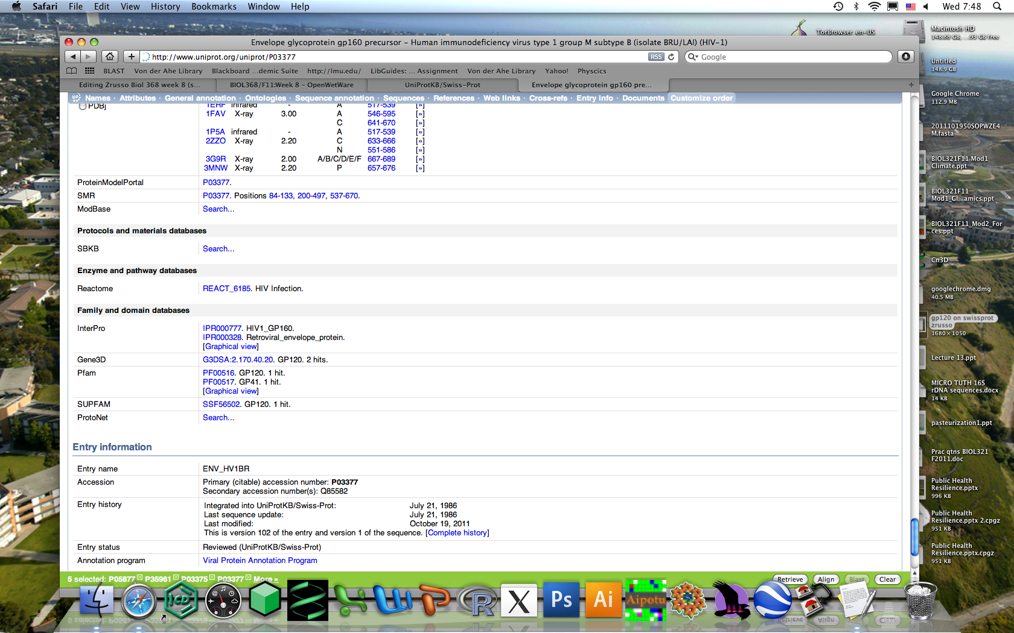
Task: Deselect P03375 checkbox in selection bar
Action: 212,578
